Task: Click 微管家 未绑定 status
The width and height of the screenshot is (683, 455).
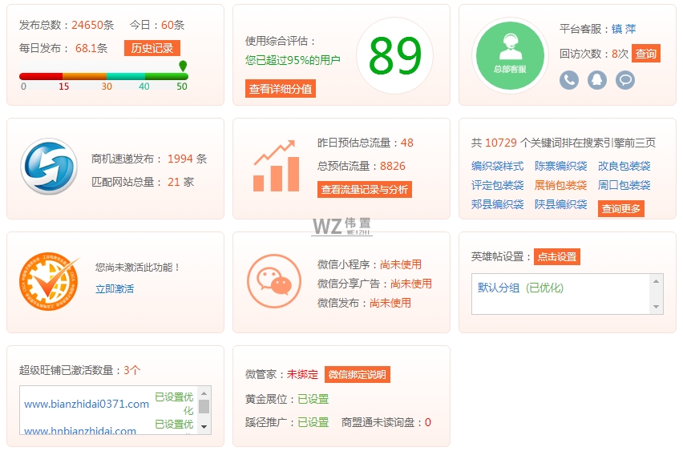Action: point(302,374)
